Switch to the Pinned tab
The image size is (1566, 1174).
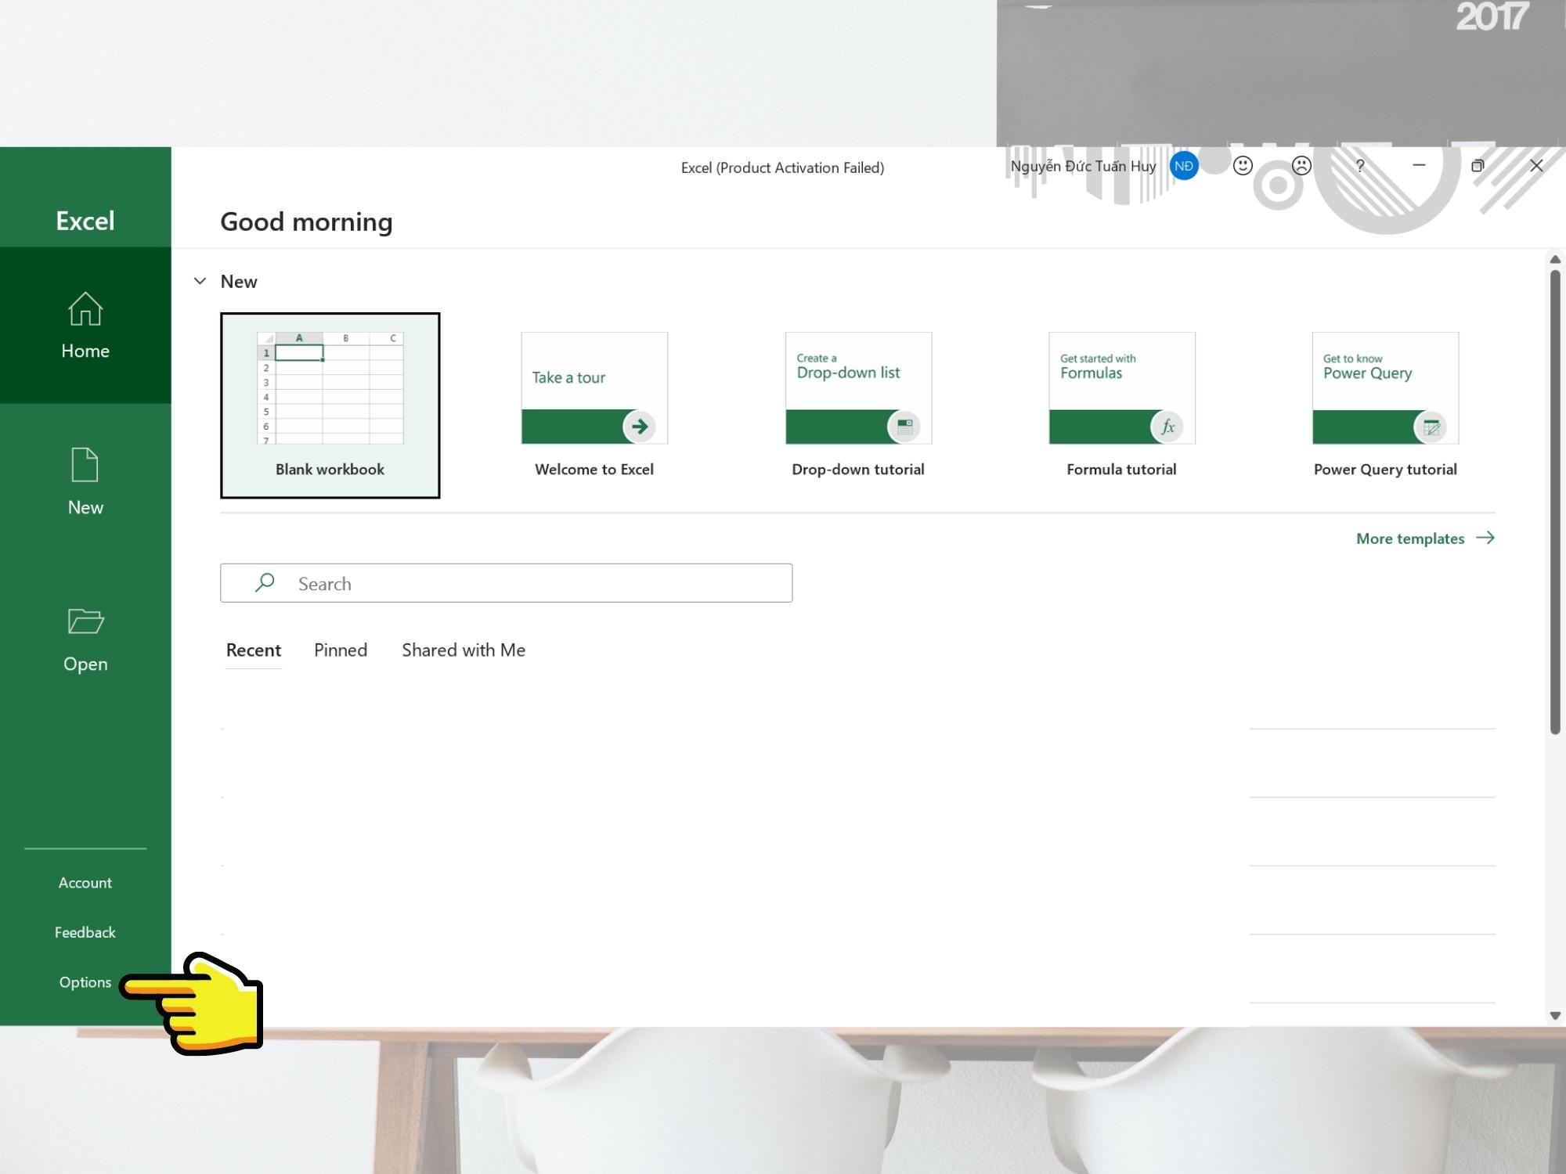tap(341, 650)
